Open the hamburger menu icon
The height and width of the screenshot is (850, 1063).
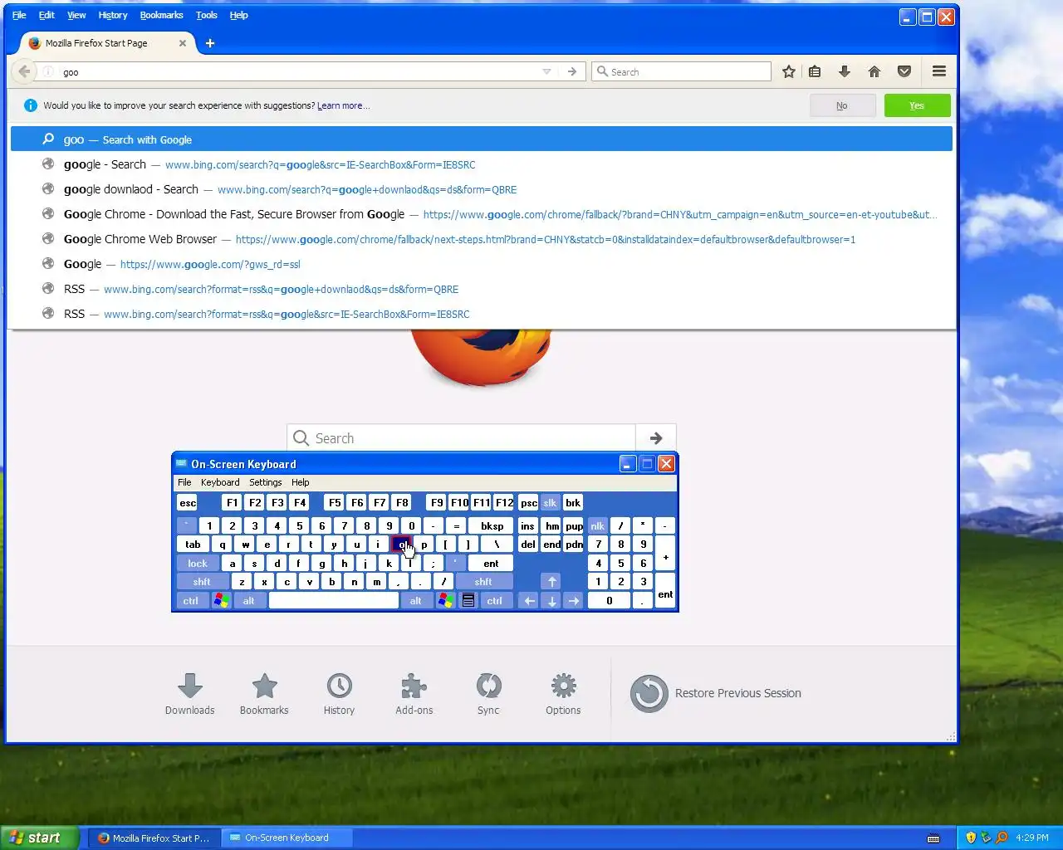pyautogui.click(x=939, y=71)
